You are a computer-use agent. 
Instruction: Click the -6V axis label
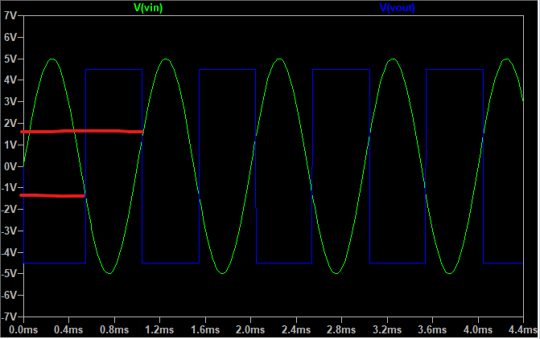click(x=9, y=296)
